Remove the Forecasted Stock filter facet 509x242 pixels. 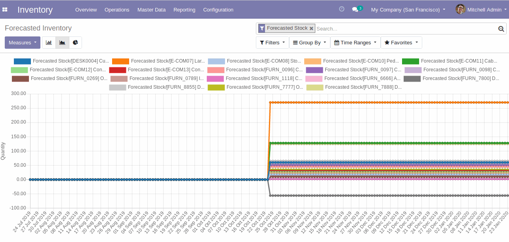[311, 29]
